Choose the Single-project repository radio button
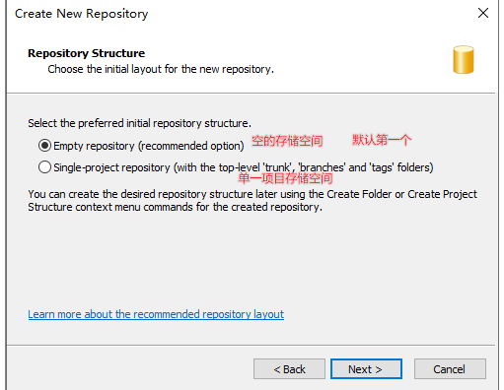This screenshot has height=390, width=504. (44, 167)
